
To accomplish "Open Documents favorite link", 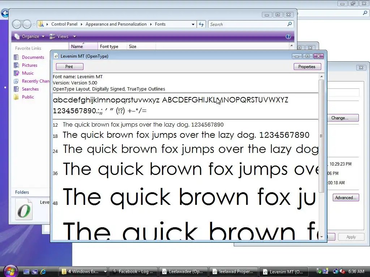I will (33, 57).
